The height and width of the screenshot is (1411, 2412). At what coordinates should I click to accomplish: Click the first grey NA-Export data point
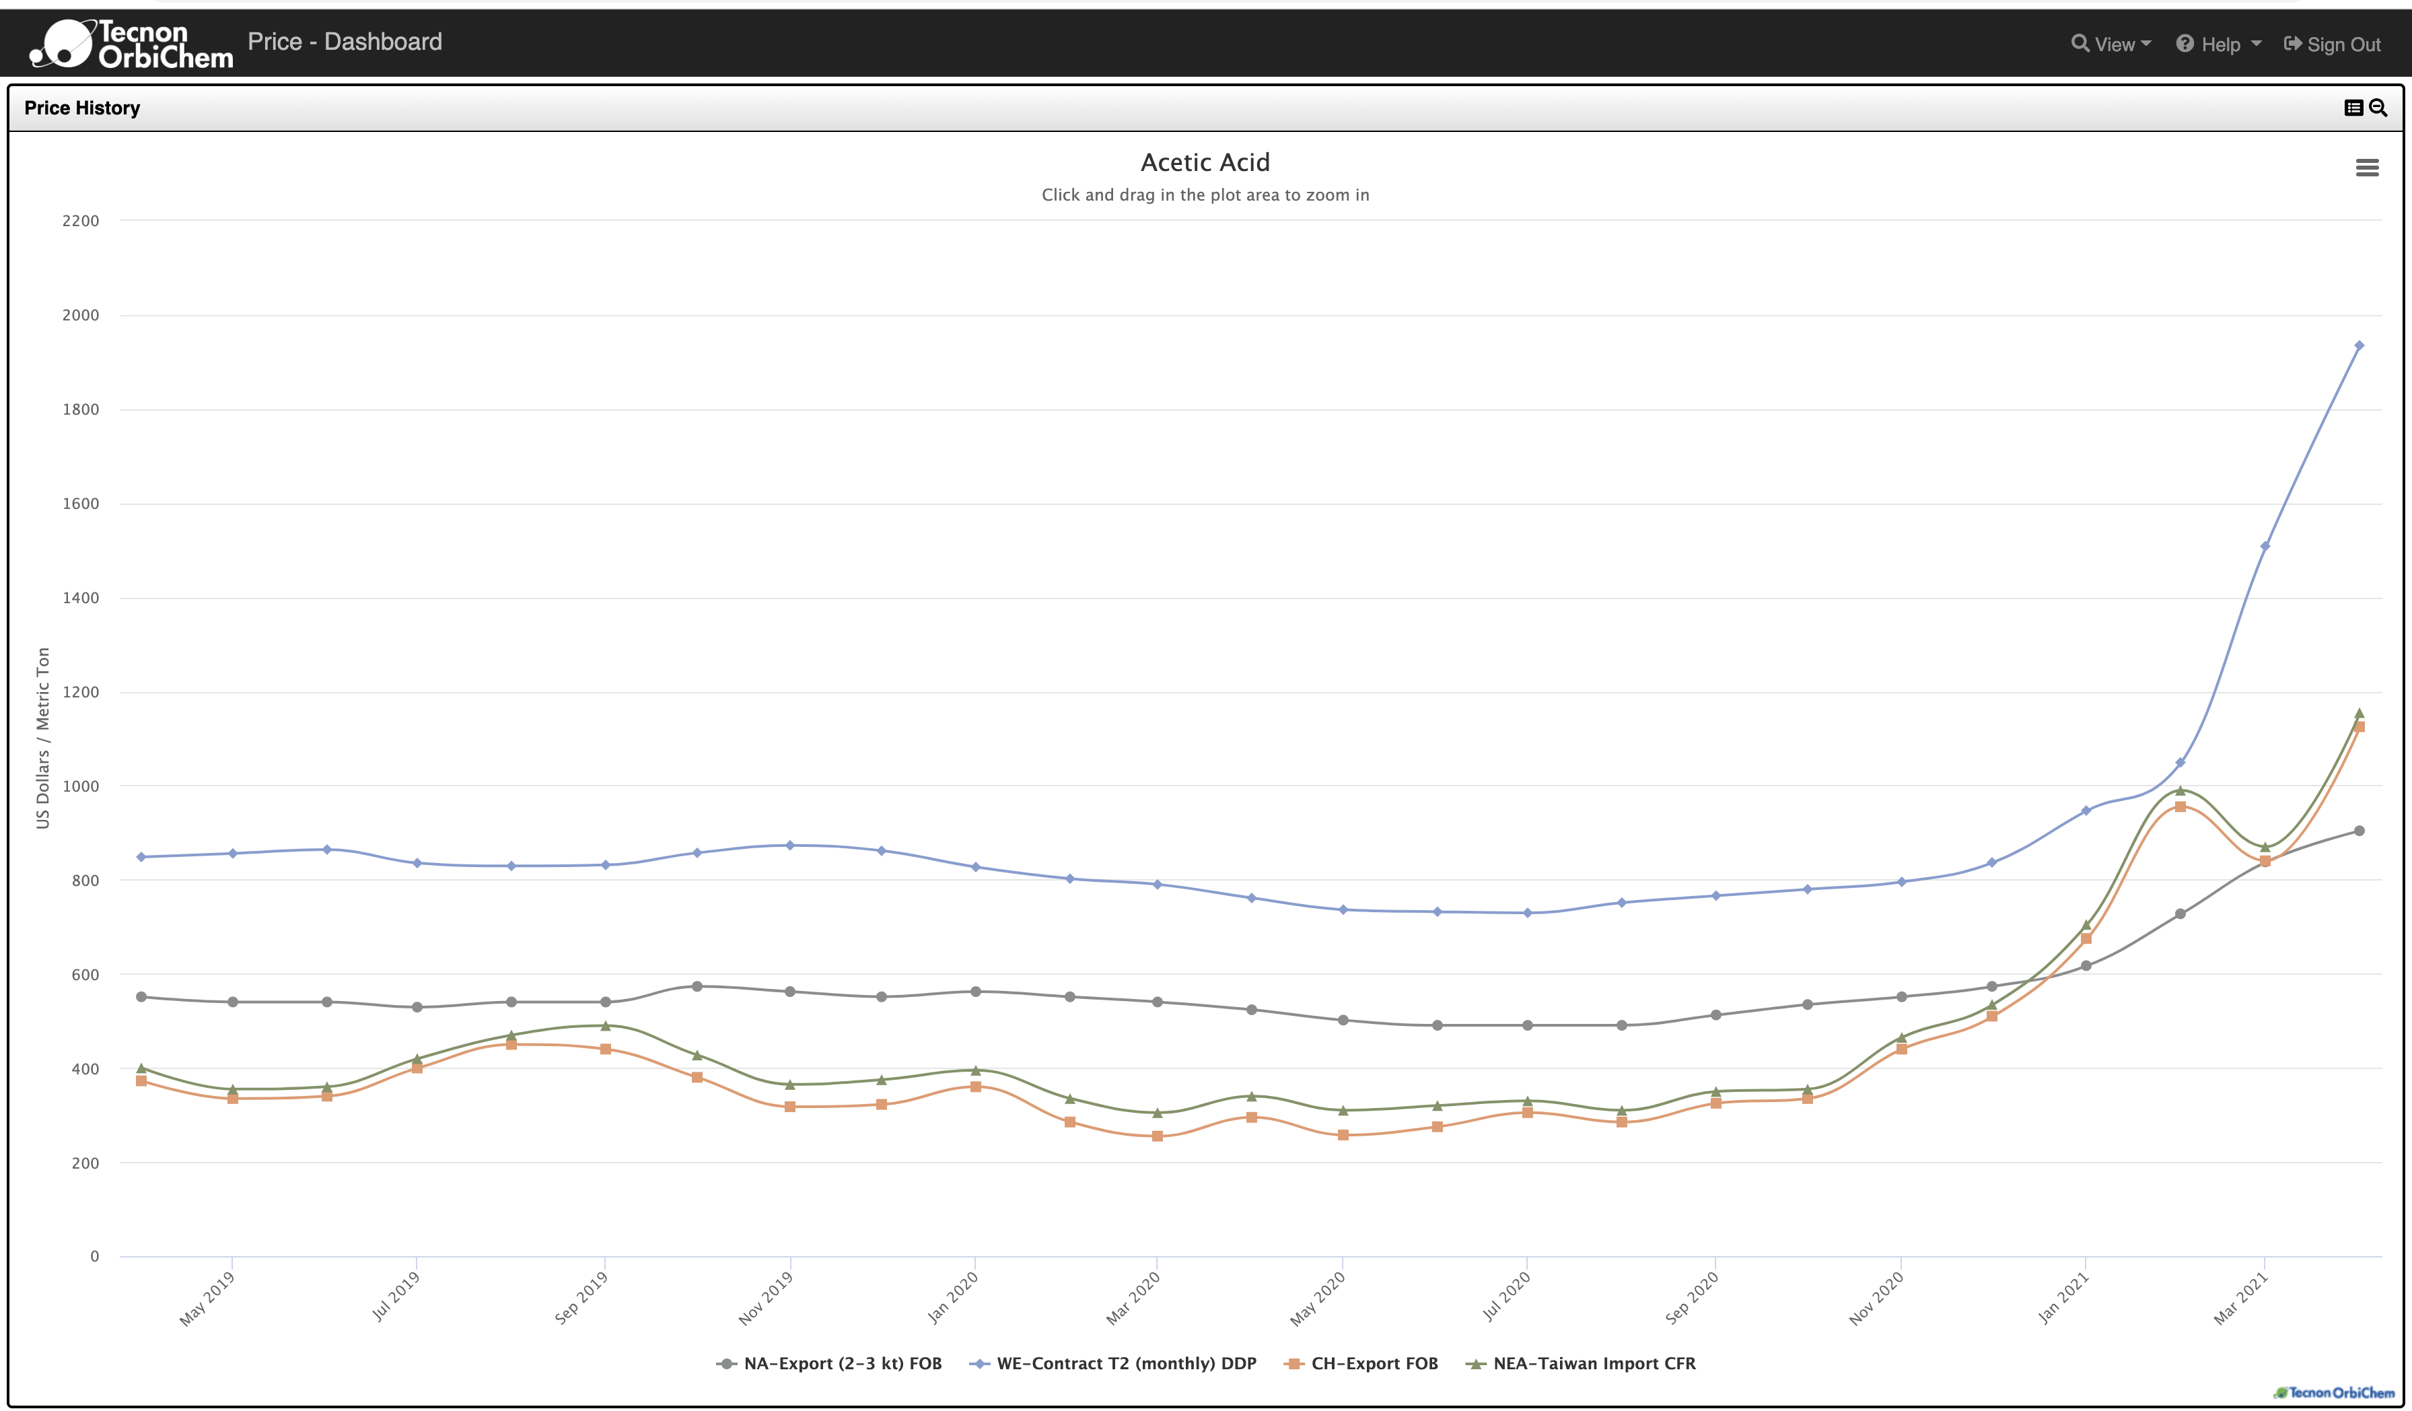tap(141, 996)
